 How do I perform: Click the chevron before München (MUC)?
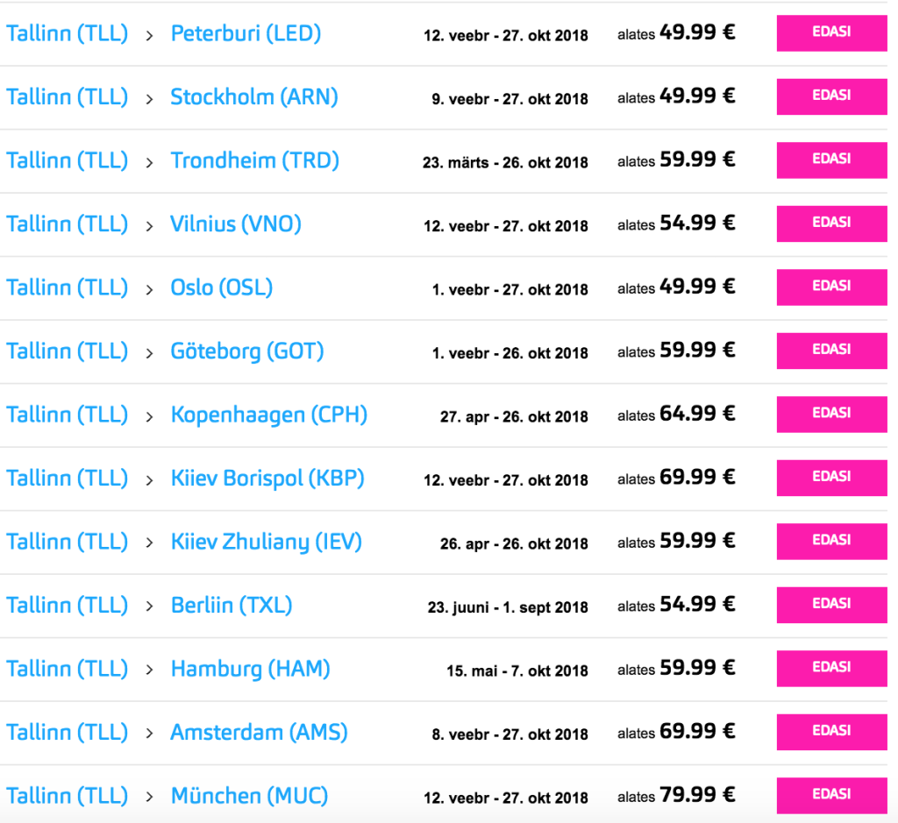[150, 798]
